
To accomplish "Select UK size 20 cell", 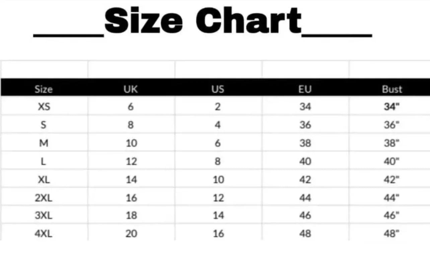I will pyautogui.click(x=131, y=234).
